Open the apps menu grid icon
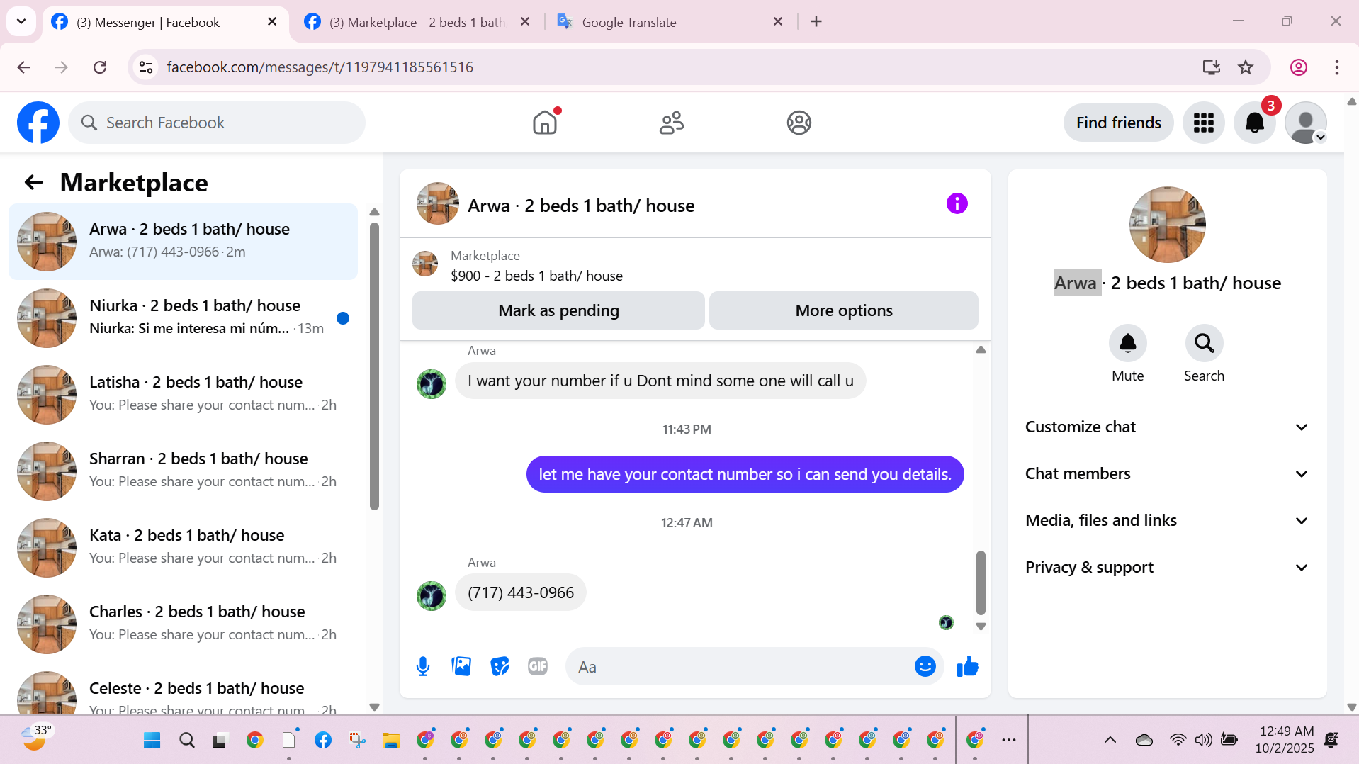Screen dimensions: 1359x764 [x=1203, y=123]
